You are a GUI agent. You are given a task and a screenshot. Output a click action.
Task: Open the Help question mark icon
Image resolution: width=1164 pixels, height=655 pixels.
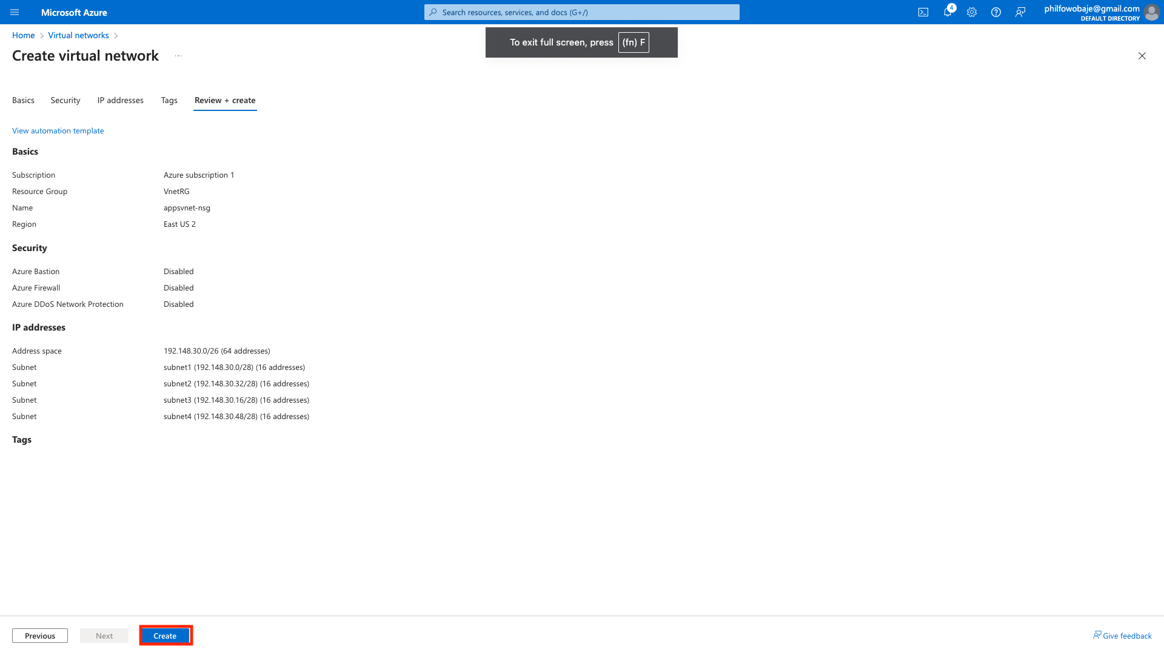coord(996,12)
